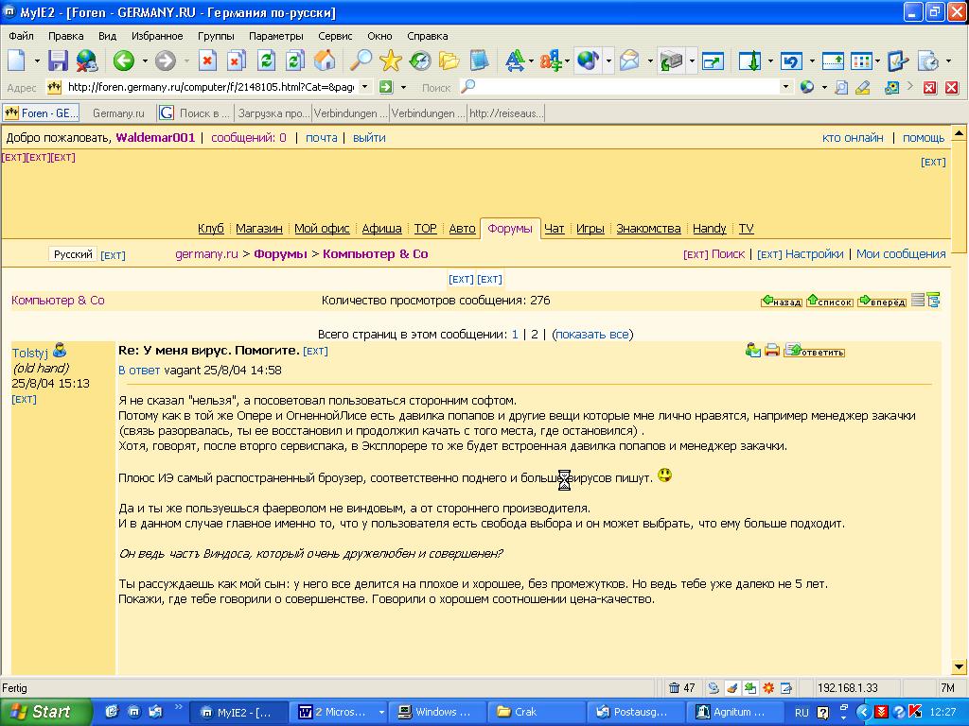This screenshot has height=726, width=969.
Task: Expand the New page dropdown arrow
Action: pos(37,60)
